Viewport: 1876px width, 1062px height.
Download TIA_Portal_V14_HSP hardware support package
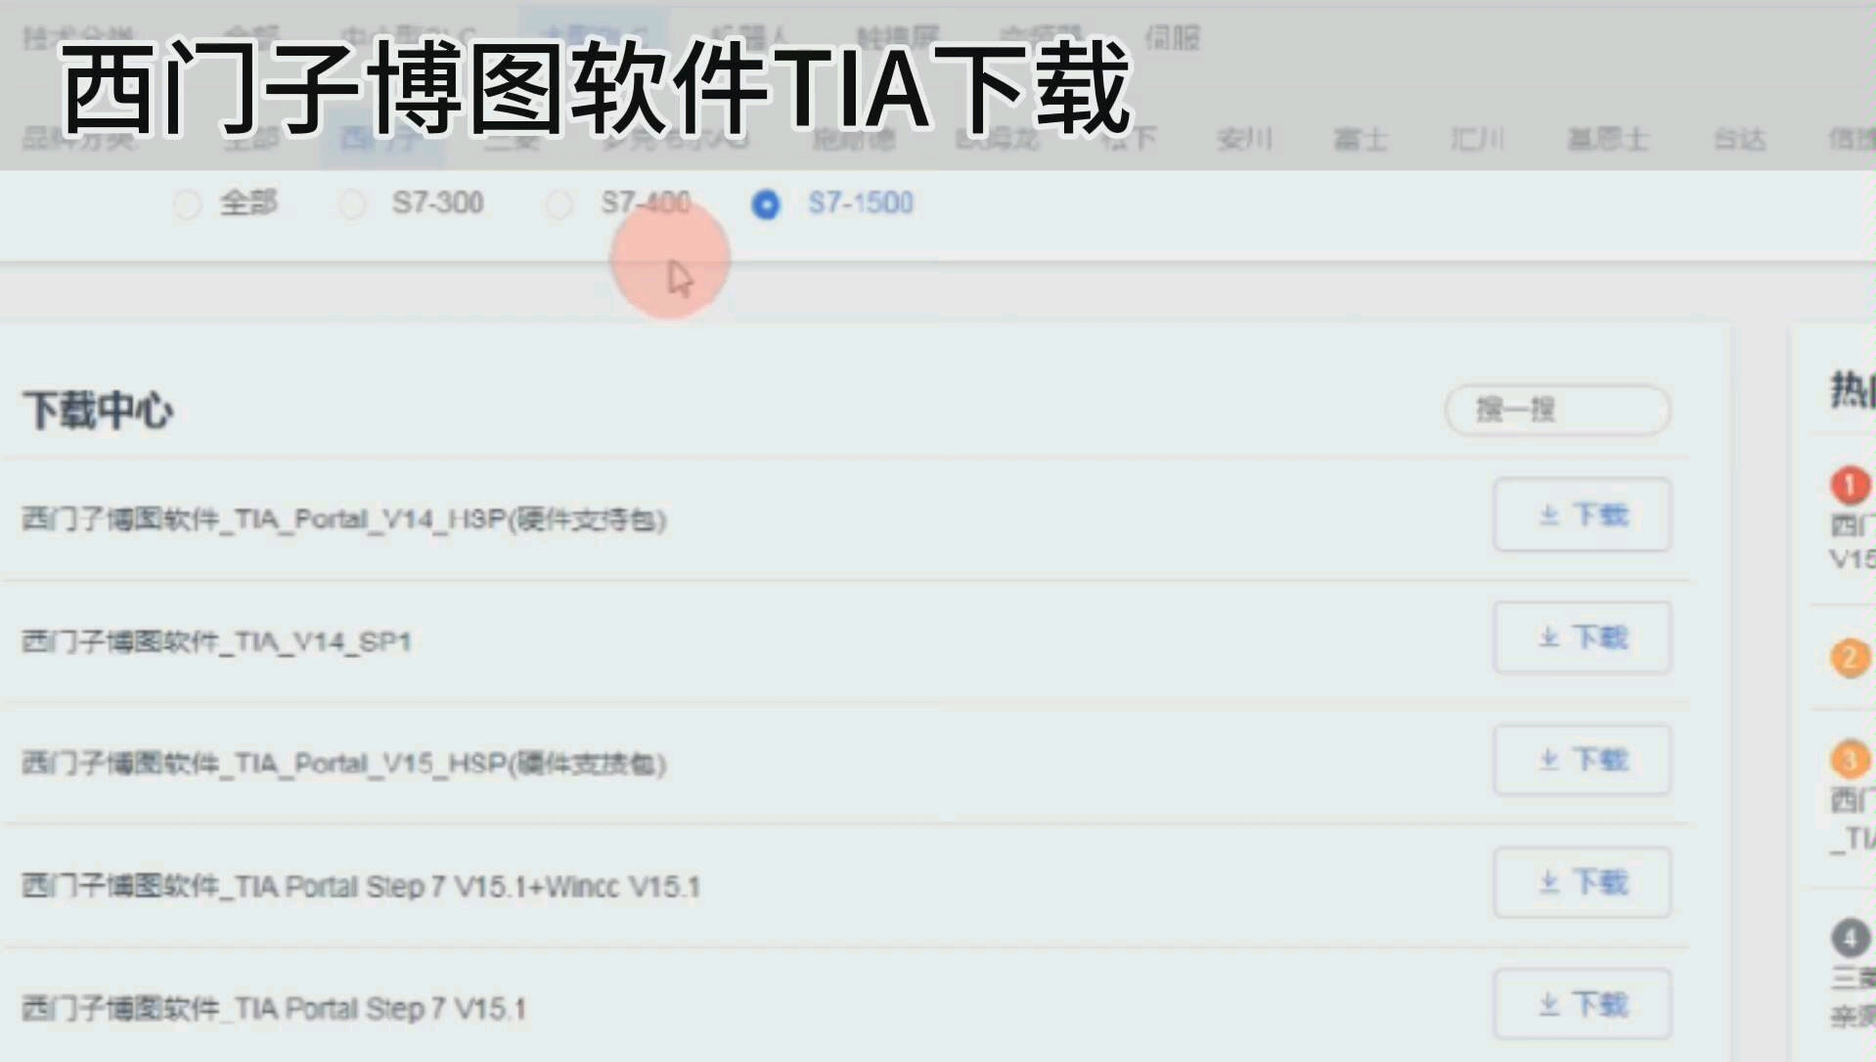(x=1582, y=514)
